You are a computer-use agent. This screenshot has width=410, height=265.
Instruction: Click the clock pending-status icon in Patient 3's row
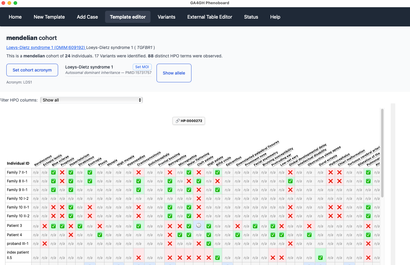(199, 226)
